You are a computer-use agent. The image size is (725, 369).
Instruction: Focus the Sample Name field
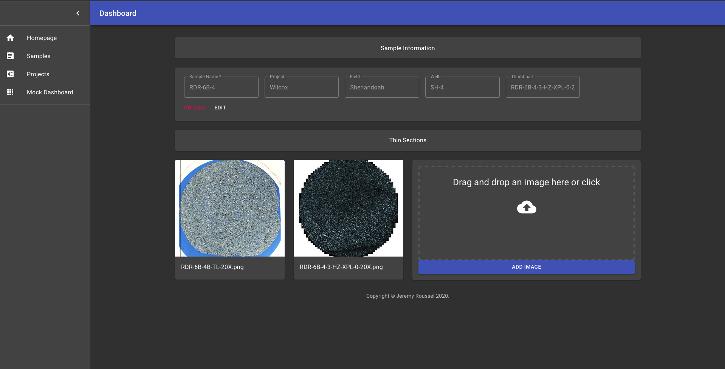click(x=221, y=87)
